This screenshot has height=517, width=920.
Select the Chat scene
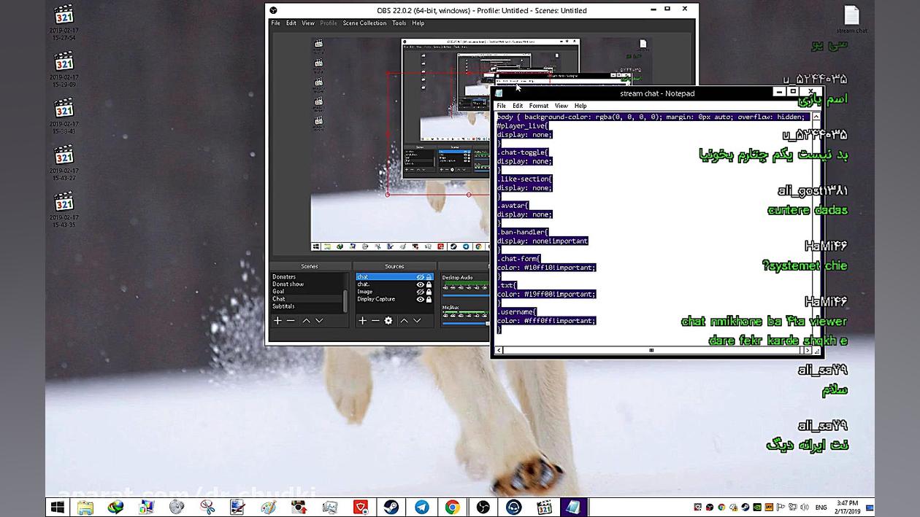[x=307, y=299]
